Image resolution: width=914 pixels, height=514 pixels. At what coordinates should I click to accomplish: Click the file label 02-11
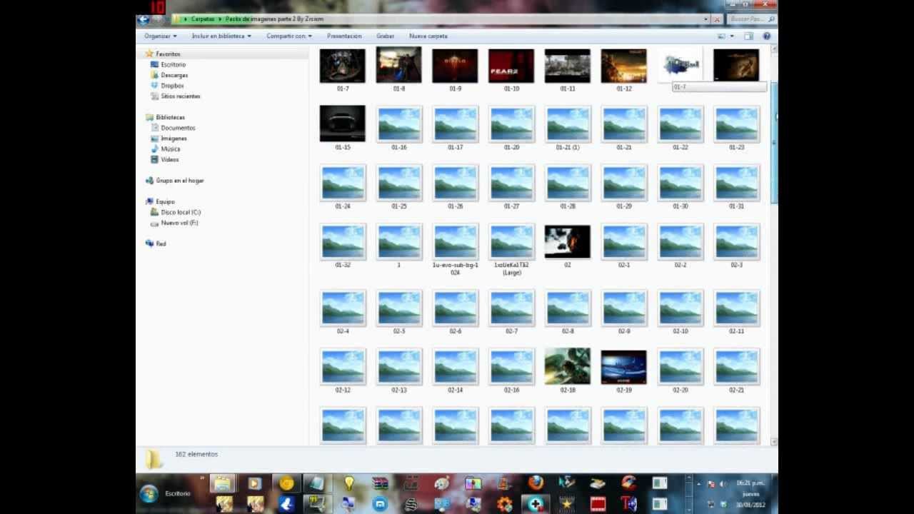coord(737,331)
